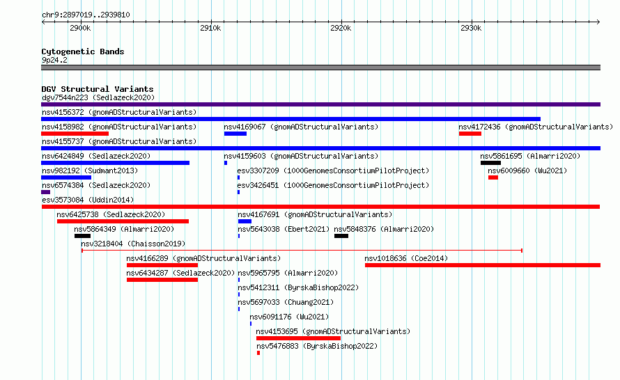Click the red nsv6434287 variant bar
The width and height of the screenshot is (620, 380).
tap(162, 280)
